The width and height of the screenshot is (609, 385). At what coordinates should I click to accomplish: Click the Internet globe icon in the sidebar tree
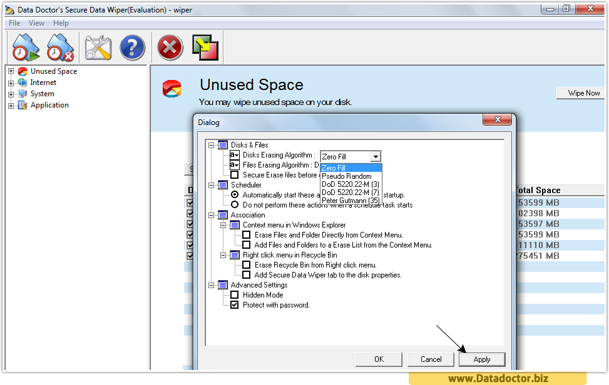point(23,82)
